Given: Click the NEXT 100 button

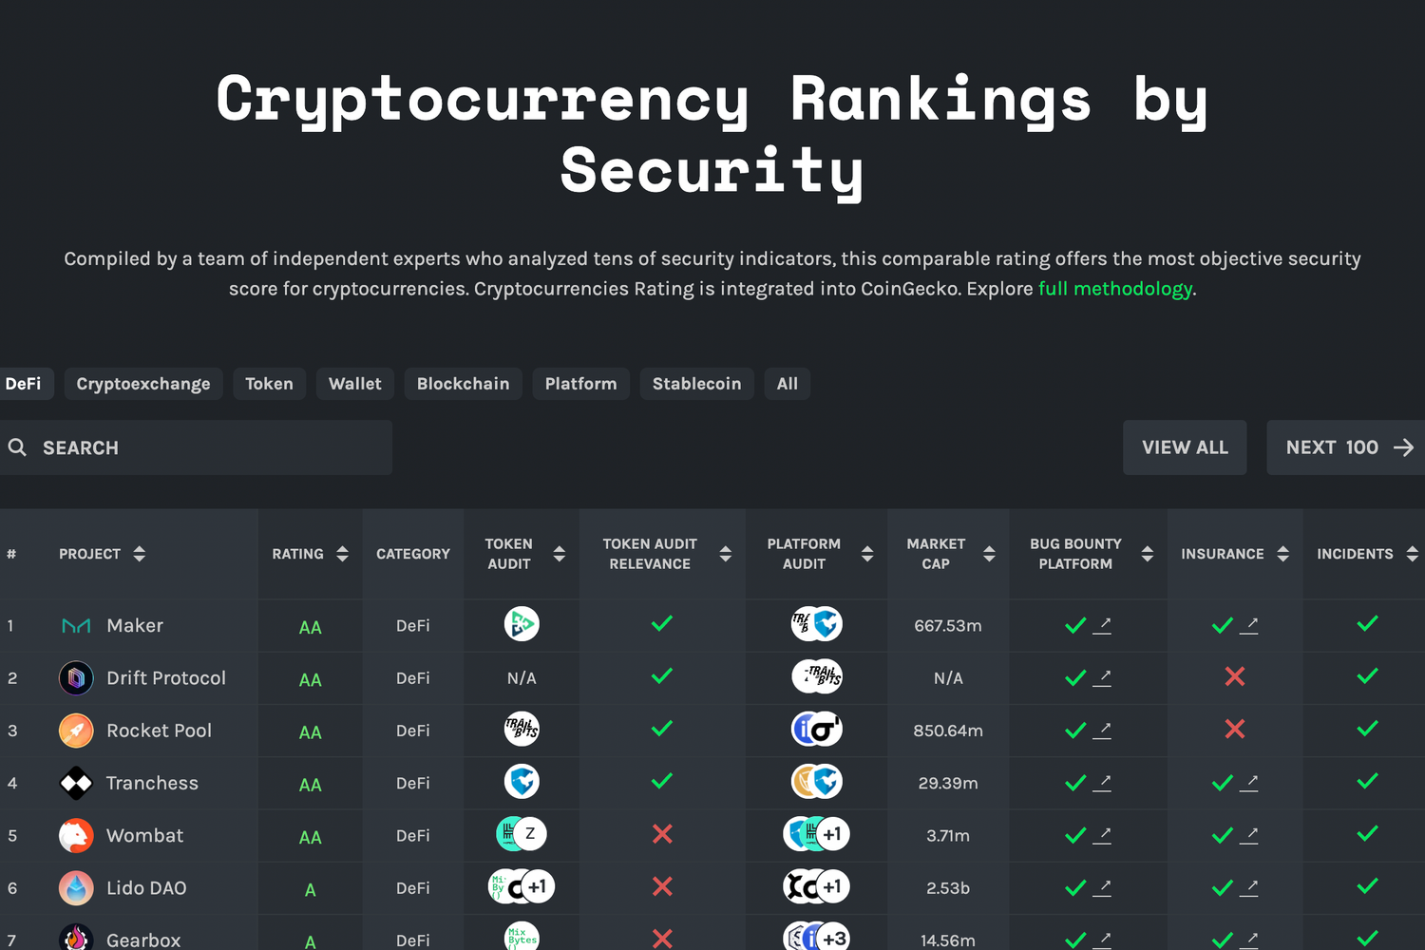Looking at the screenshot, I should pos(1345,446).
